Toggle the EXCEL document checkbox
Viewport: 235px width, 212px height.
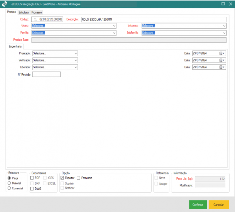(45, 183)
